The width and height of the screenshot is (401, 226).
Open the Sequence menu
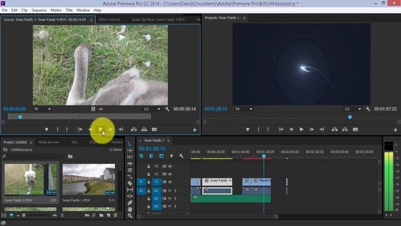coord(39,10)
